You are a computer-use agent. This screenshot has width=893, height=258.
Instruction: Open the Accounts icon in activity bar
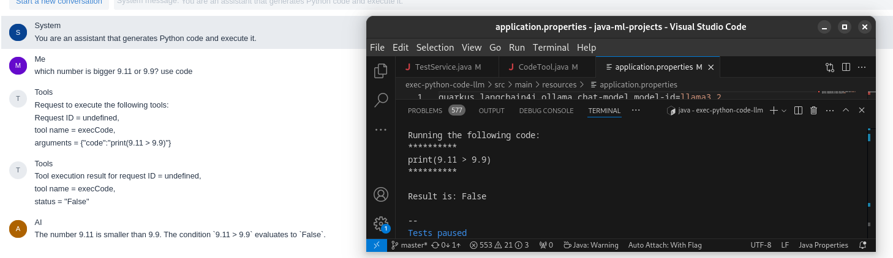(381, 194)
